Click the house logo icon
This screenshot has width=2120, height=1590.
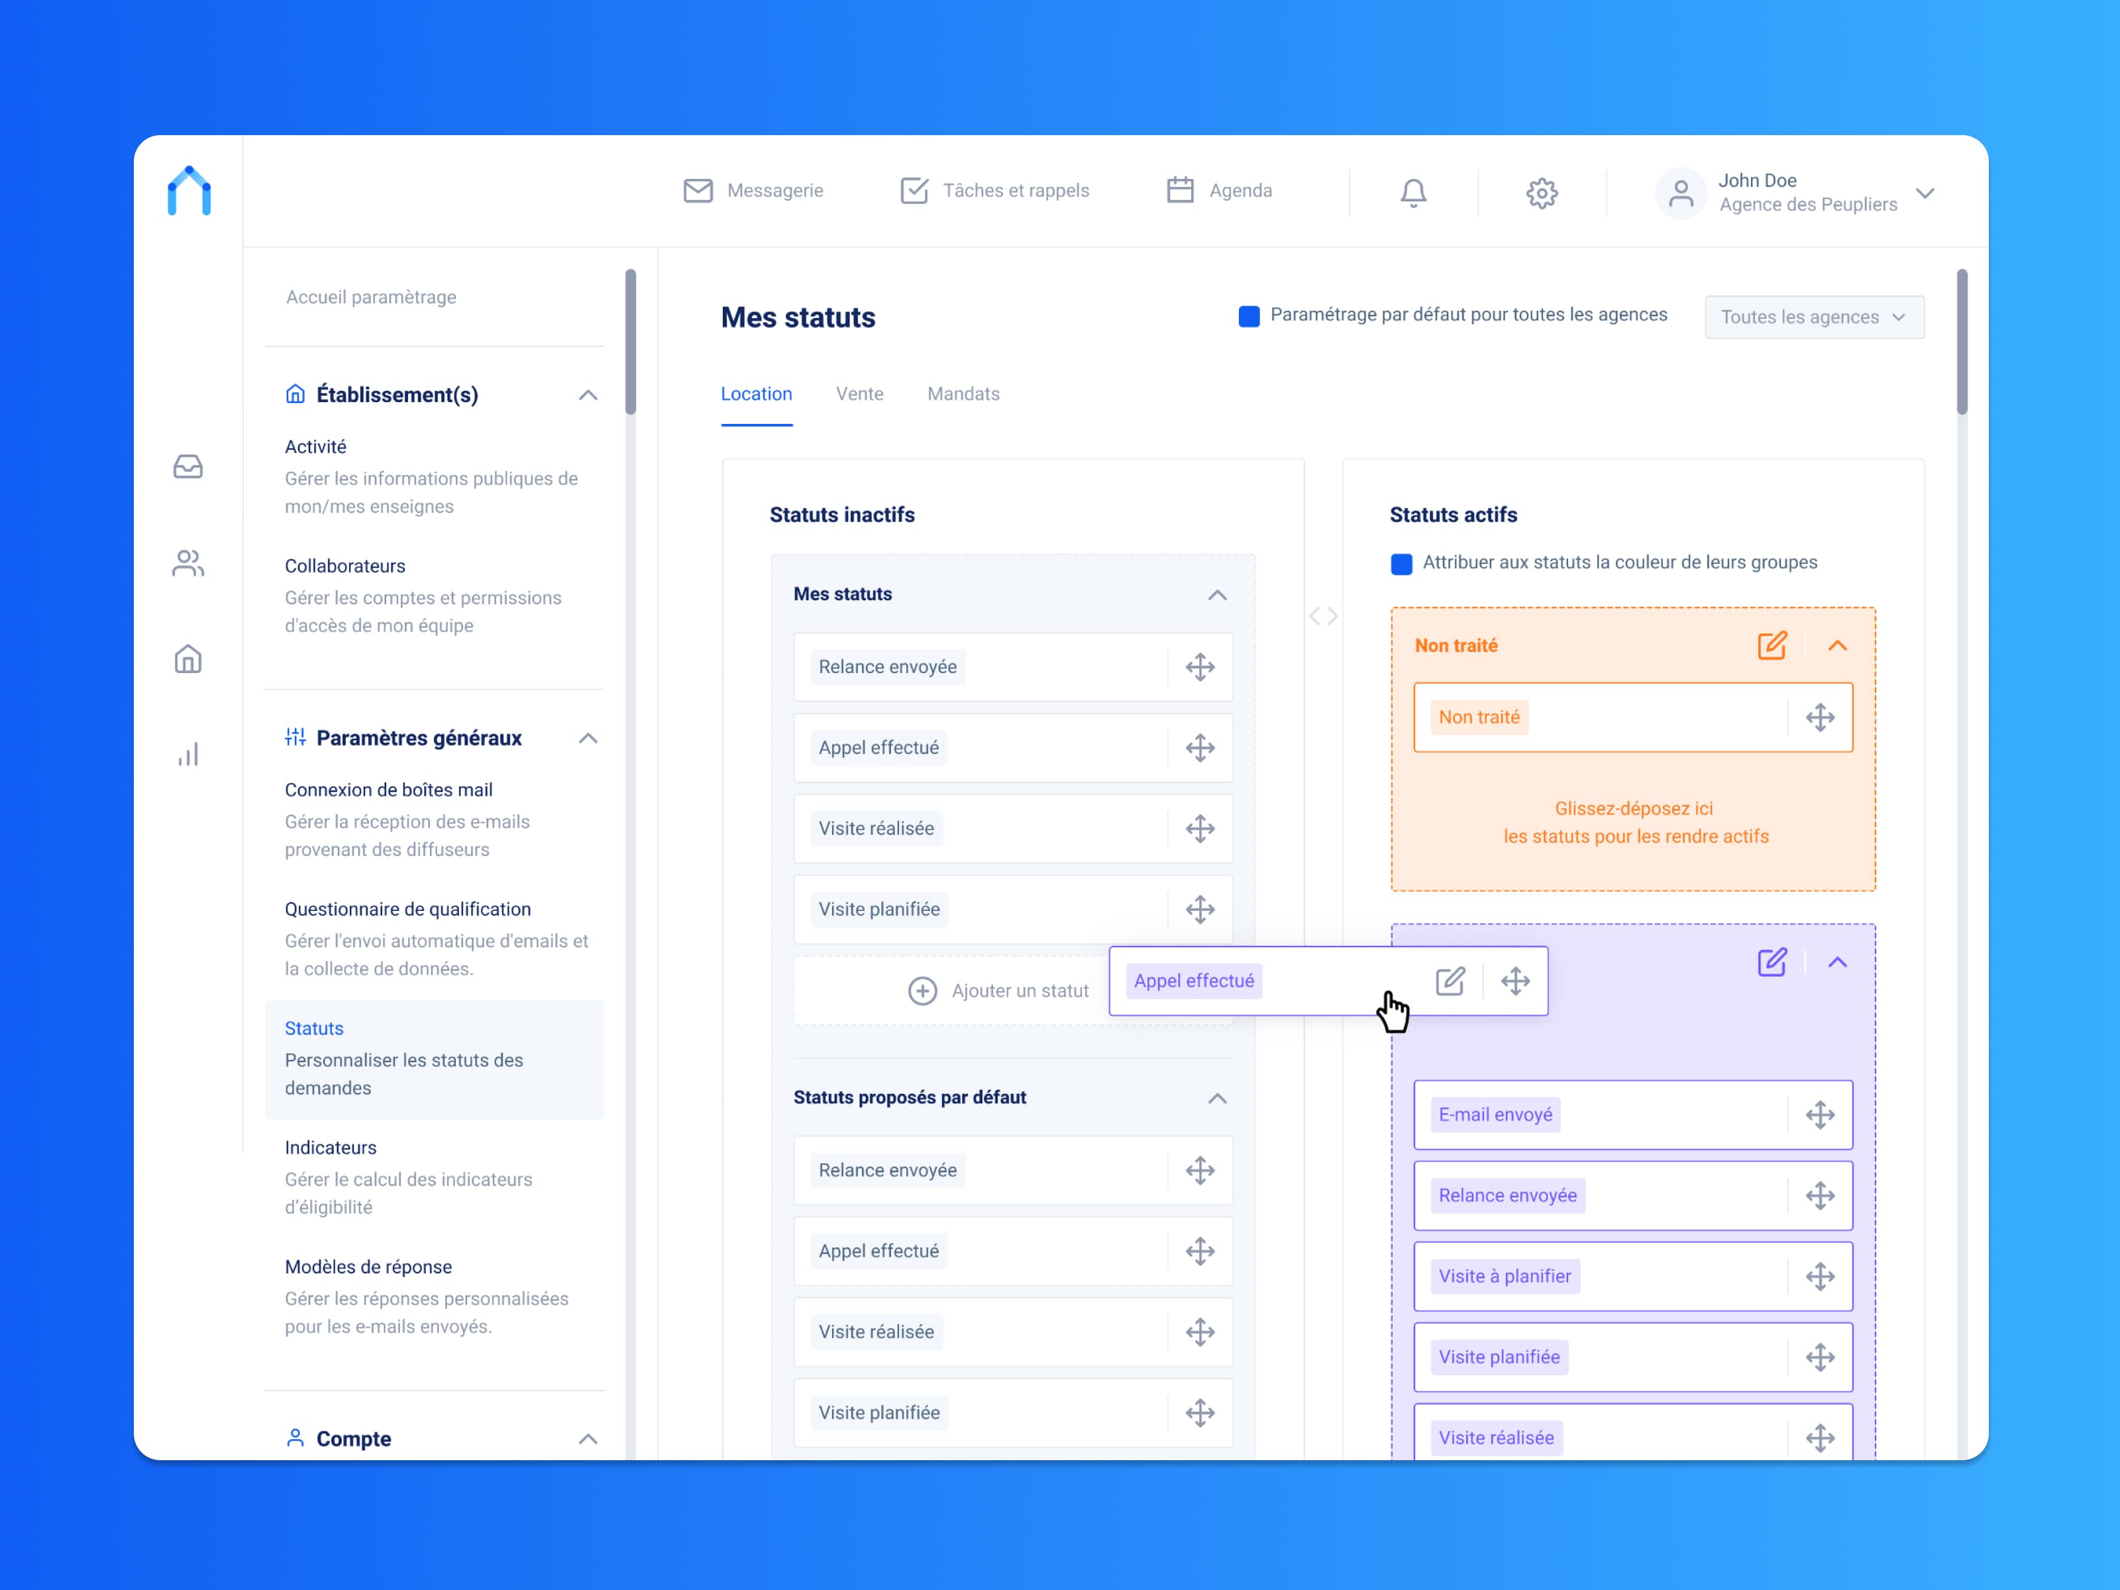coord(189,191)
